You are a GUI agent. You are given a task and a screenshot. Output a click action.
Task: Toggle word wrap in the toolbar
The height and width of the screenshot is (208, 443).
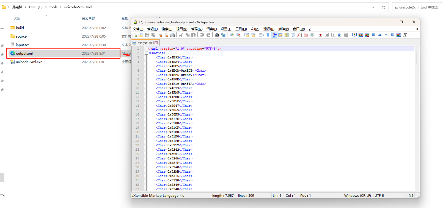(262, 35)
